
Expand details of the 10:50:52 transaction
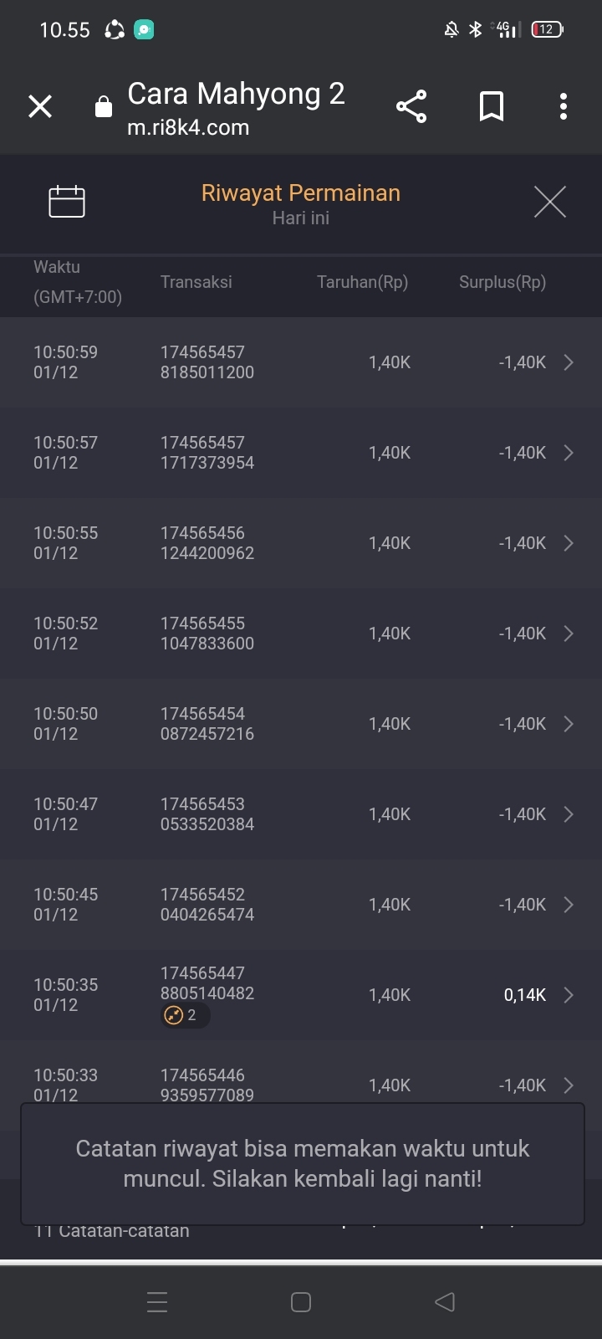tap(569, 634)
